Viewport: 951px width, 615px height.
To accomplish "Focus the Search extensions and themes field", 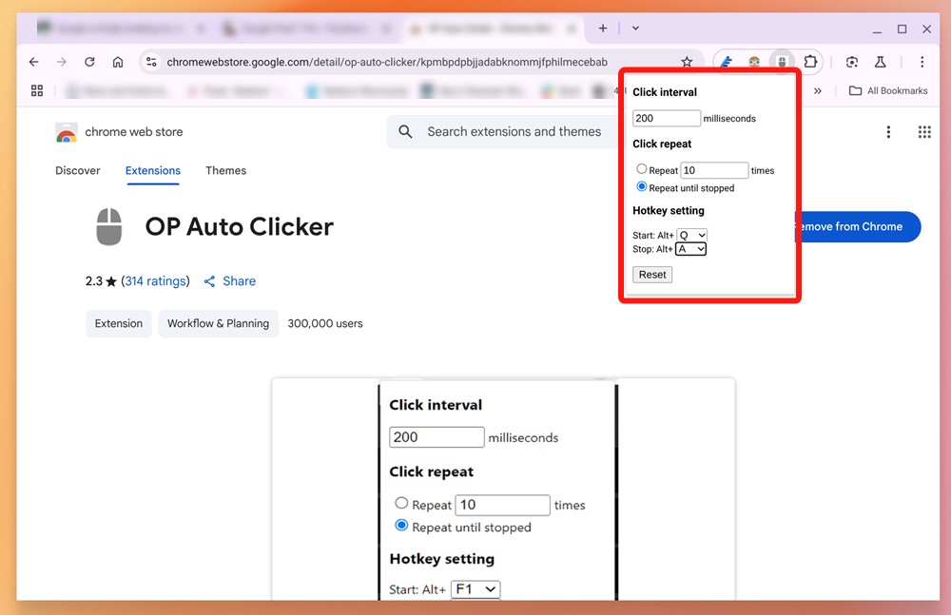I will pos(514,131).
